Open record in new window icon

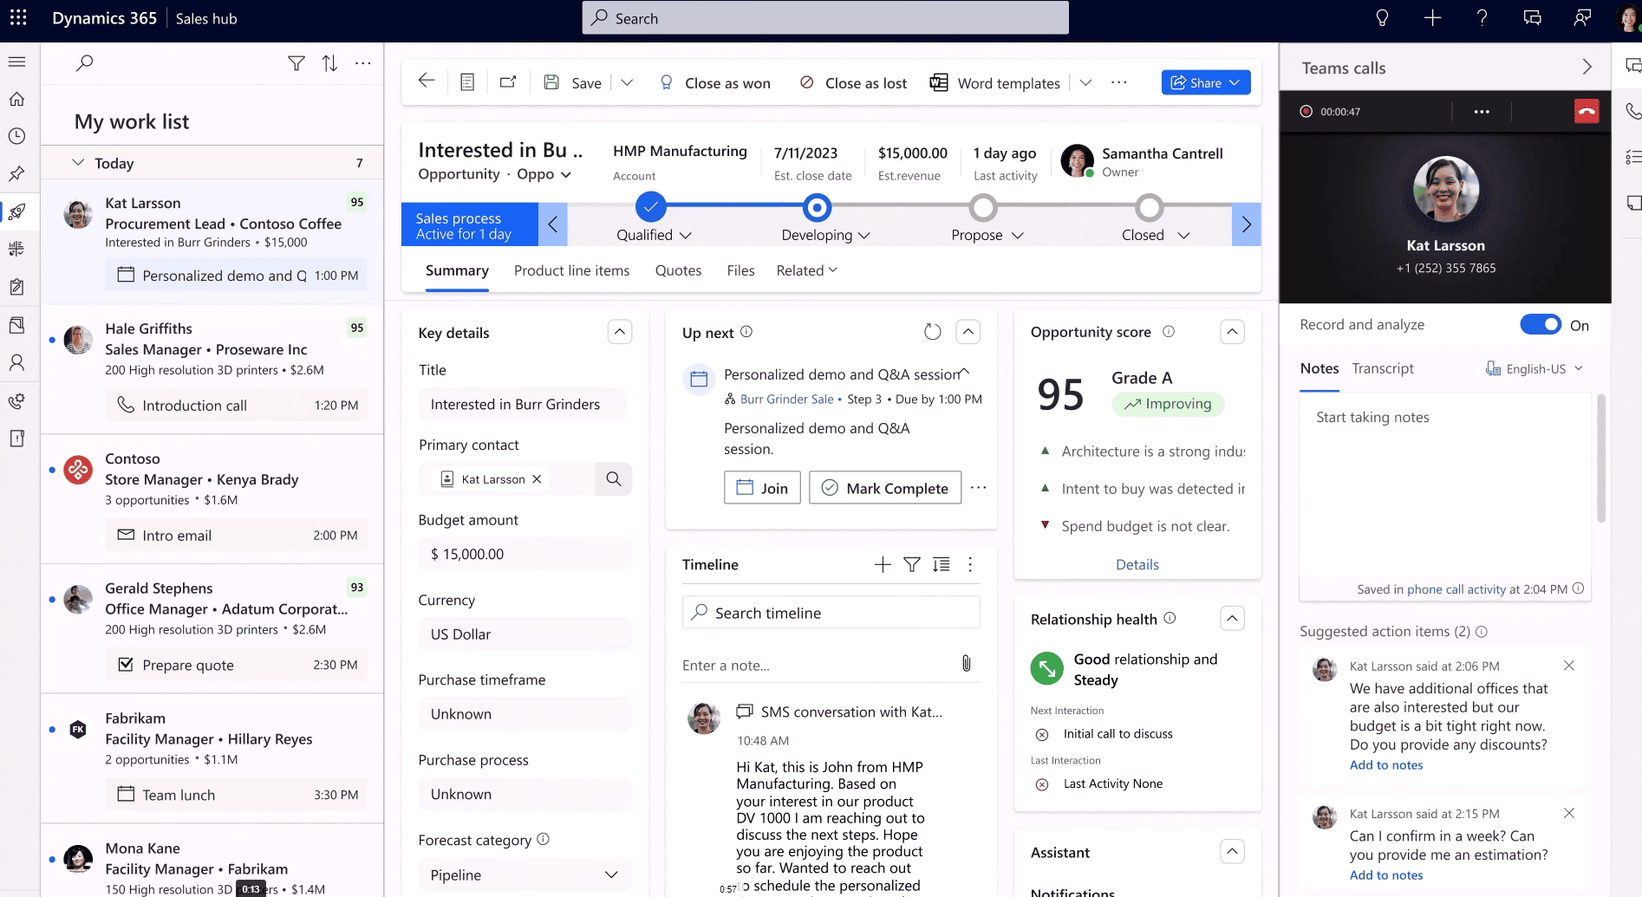[x=508, y=82]
